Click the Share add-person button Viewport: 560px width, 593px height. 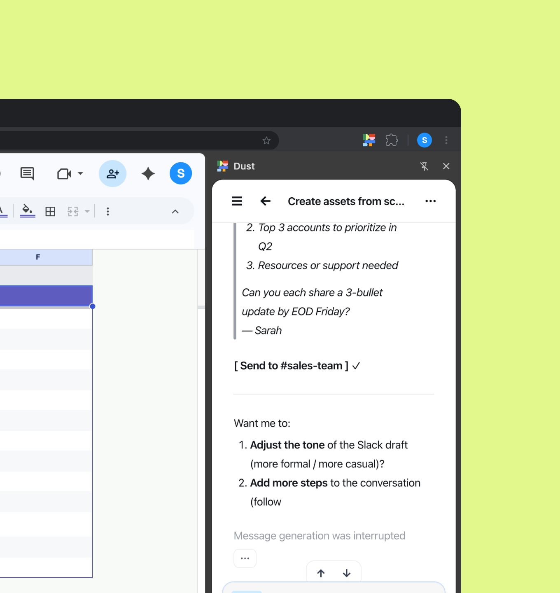pyautogui.click(x=112, y=173)
